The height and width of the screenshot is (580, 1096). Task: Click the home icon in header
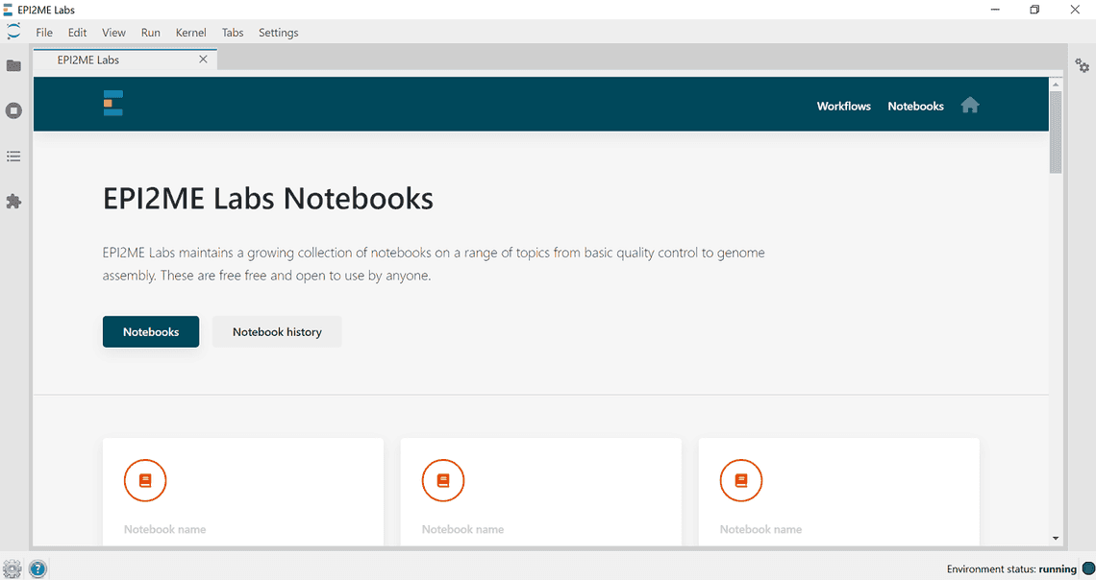970,106
